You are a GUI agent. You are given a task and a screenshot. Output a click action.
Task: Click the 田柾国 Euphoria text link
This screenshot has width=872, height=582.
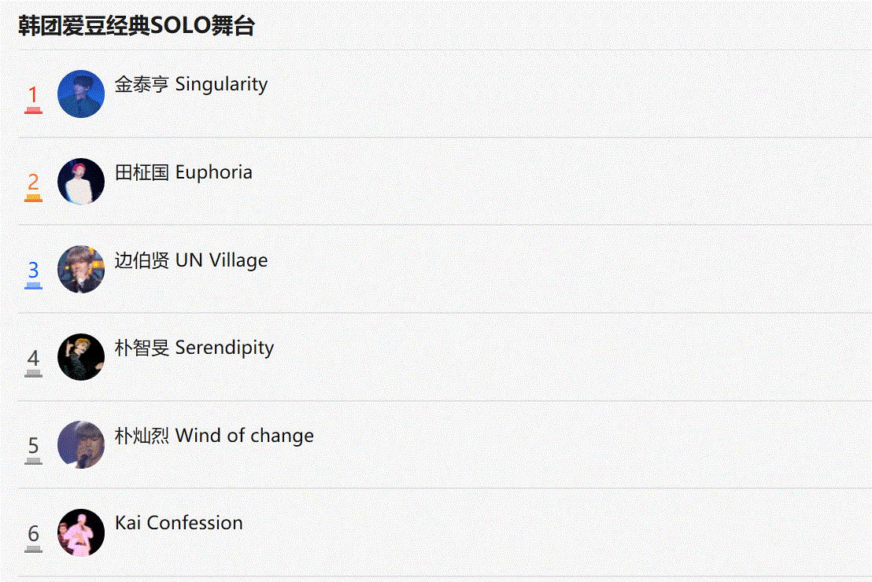pyautogui.click(x=183, y=172)
